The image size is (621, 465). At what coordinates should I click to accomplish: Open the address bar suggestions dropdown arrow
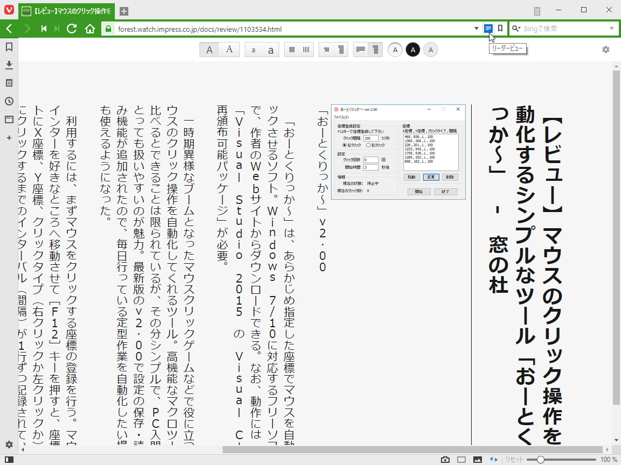point(476,29)
